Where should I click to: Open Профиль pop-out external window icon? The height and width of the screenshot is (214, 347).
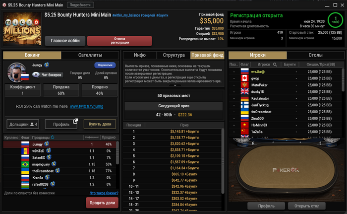(x=76, y=121)
